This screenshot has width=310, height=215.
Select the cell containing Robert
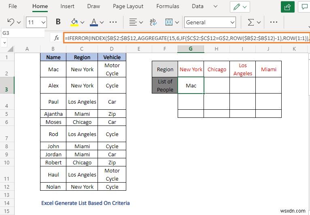click(53, 162)
